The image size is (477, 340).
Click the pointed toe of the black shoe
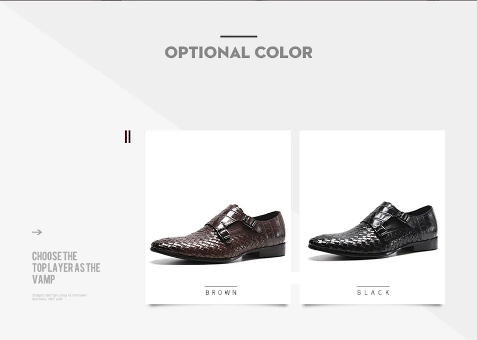pos(316,243)
